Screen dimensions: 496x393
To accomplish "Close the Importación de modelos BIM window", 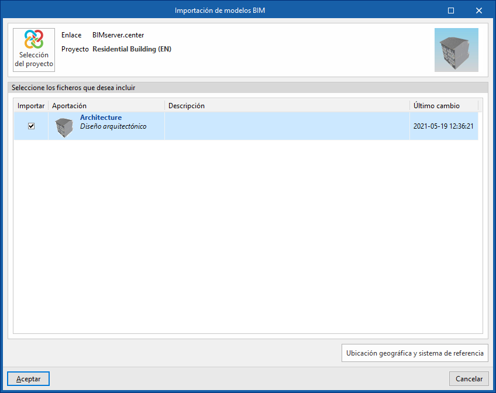I will (x=479, y=11).
